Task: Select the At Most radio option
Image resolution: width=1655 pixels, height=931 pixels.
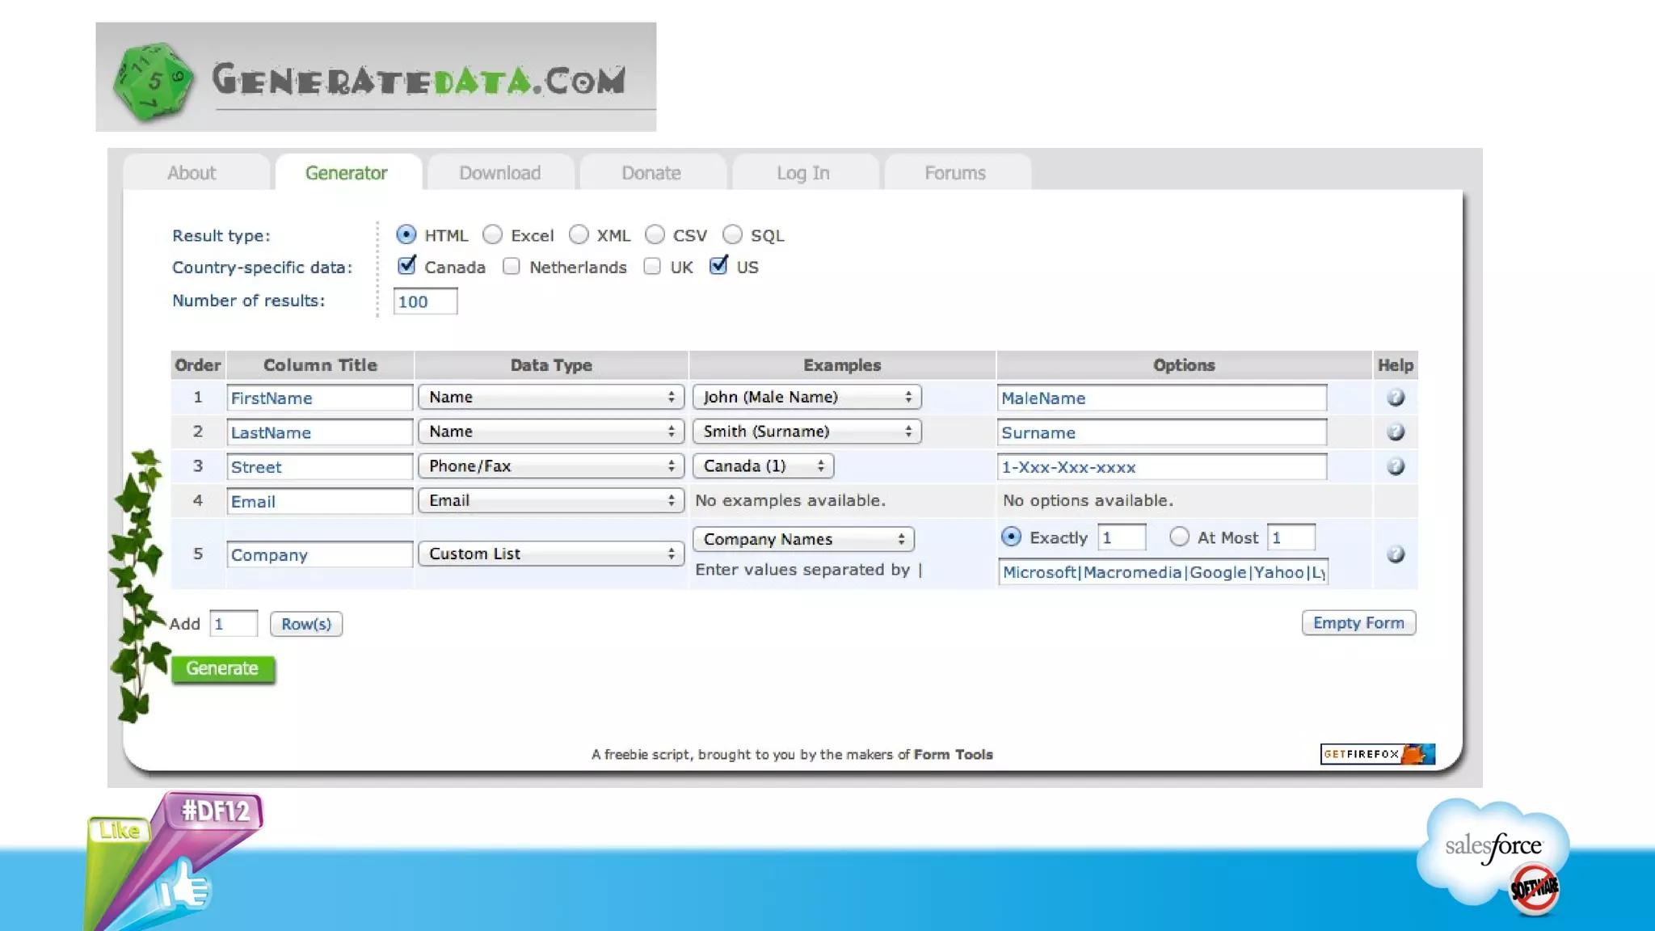Action: pyautogui.click(x=1179, y=537)
